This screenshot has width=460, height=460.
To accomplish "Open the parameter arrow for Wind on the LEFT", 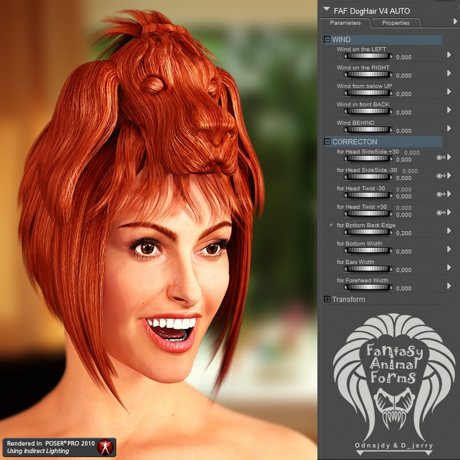I will pos(449,55).
